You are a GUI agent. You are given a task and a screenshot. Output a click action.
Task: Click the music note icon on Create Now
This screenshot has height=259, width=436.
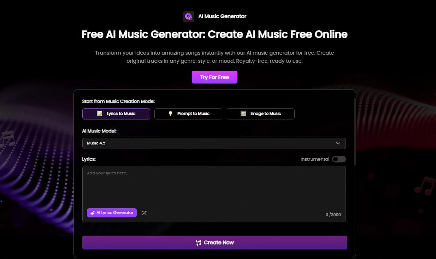199,242
